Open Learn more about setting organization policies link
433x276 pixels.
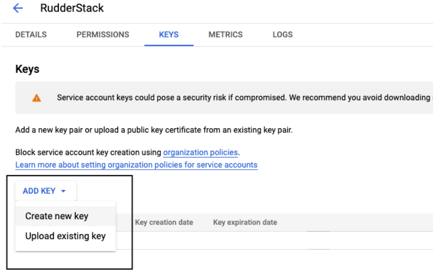pyautogui.click(x=136, y=165)
